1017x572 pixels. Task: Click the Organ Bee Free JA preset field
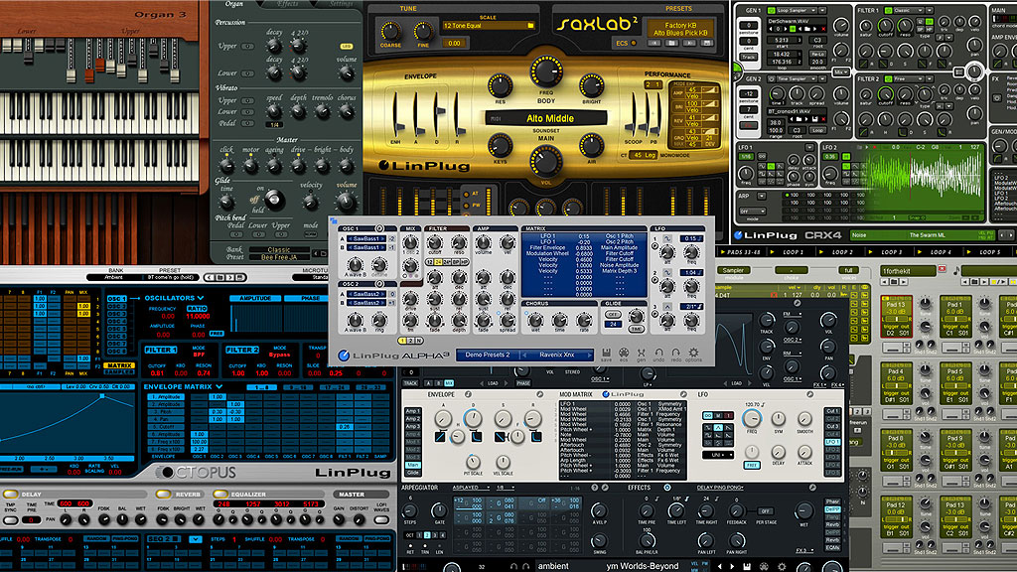pos(278,257)
